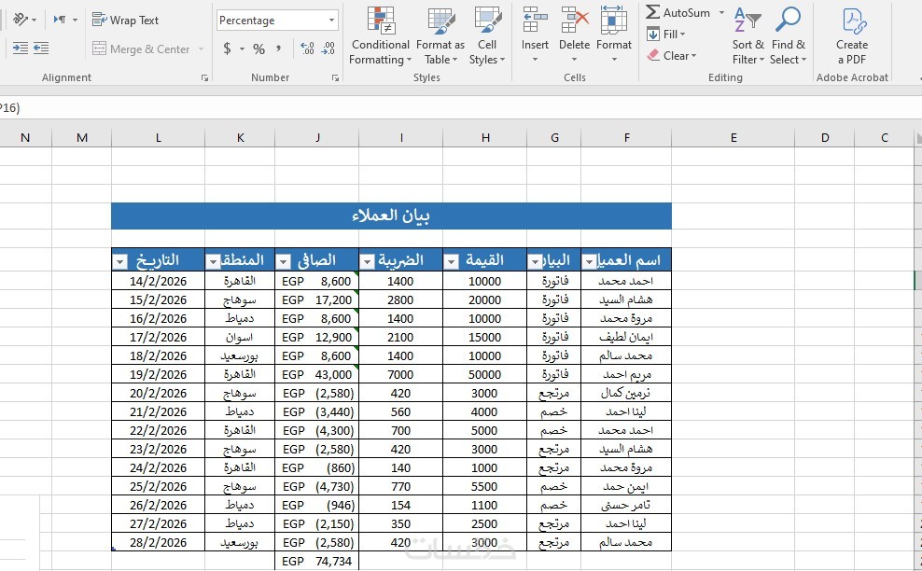
Task: Select customer cell نرمين كمال
Action: (626, 393)
